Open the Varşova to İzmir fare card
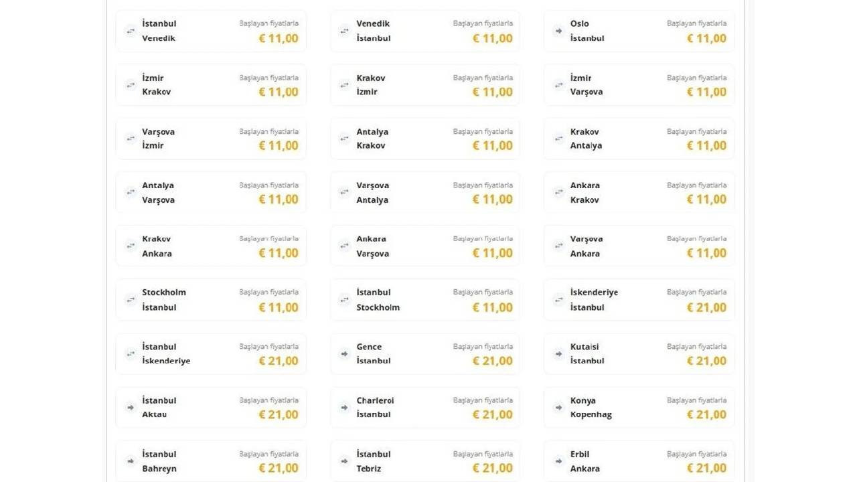 211,139
